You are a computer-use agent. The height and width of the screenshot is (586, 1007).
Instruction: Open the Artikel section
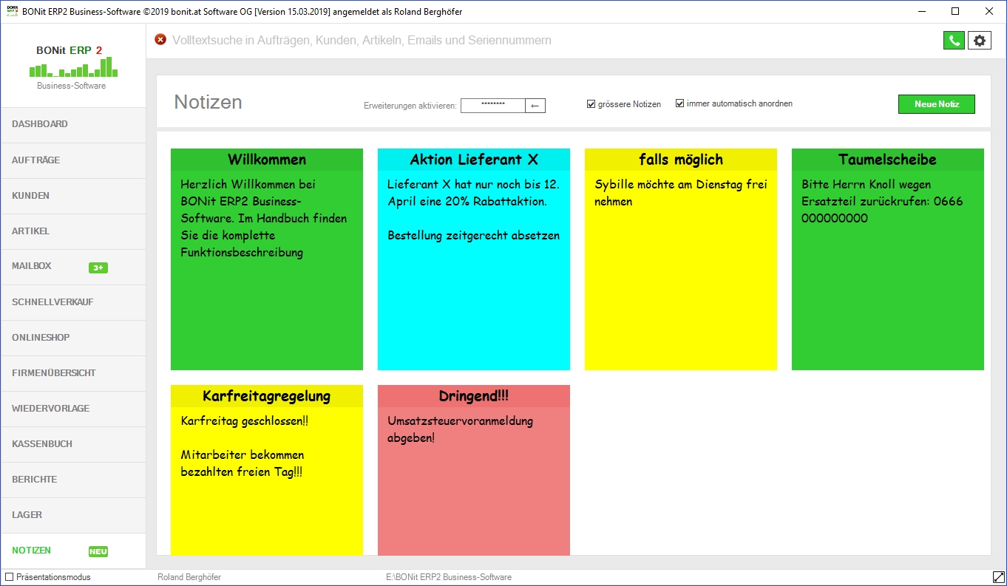point(73,231)
